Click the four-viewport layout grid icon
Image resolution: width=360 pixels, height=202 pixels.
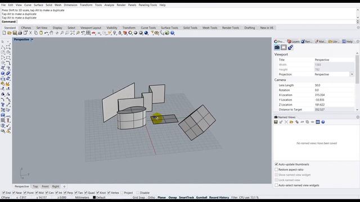(88, 33)
